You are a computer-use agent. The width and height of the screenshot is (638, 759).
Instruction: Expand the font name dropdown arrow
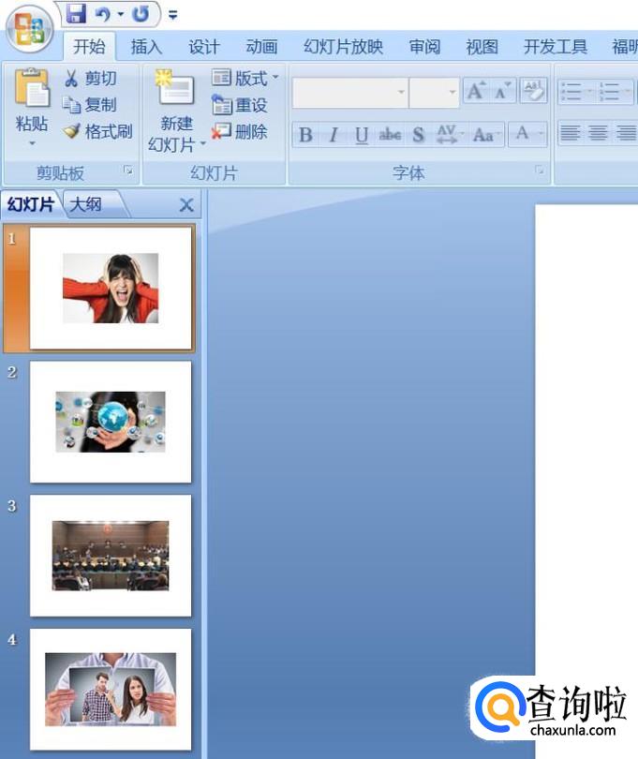401,92
